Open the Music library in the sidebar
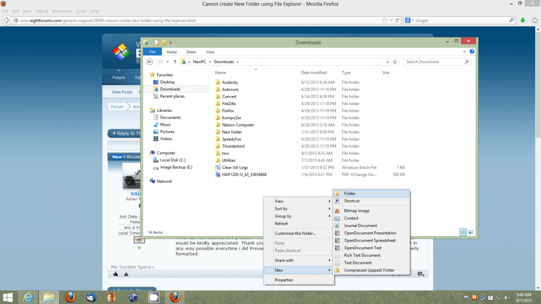 tap(165, 124)
